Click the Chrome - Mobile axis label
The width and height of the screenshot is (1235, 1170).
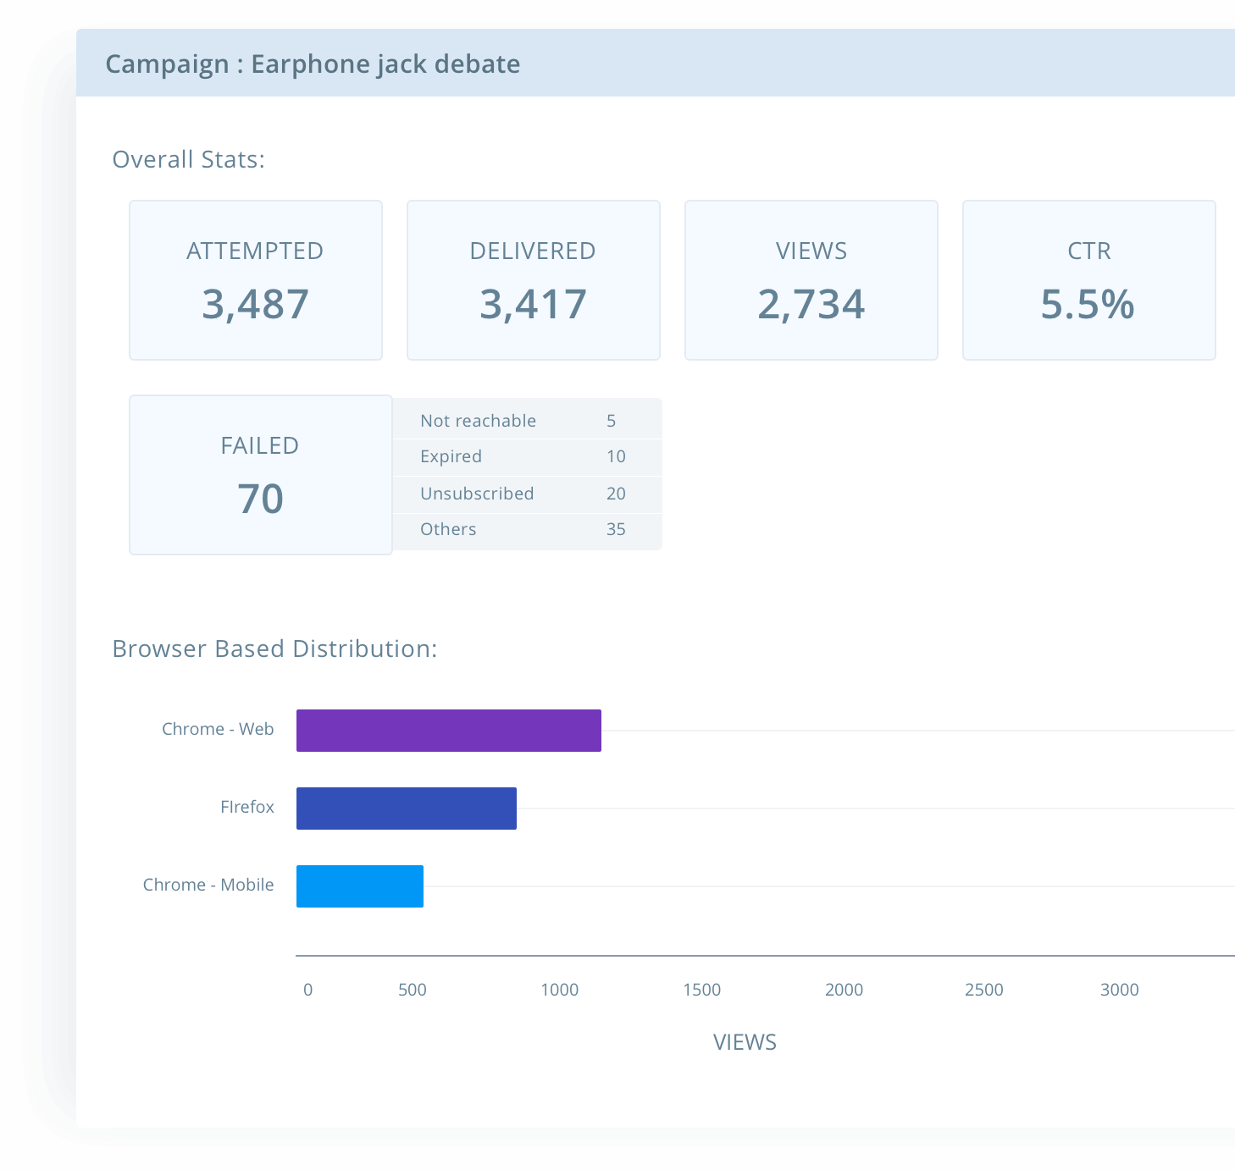coord(208,885)
